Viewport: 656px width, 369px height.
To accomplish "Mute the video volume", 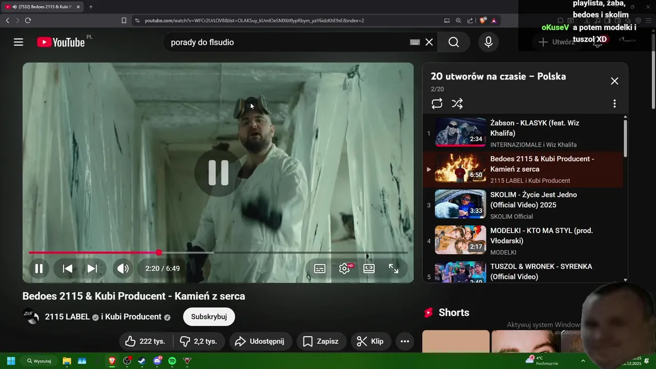I will [x=123, y=269].
